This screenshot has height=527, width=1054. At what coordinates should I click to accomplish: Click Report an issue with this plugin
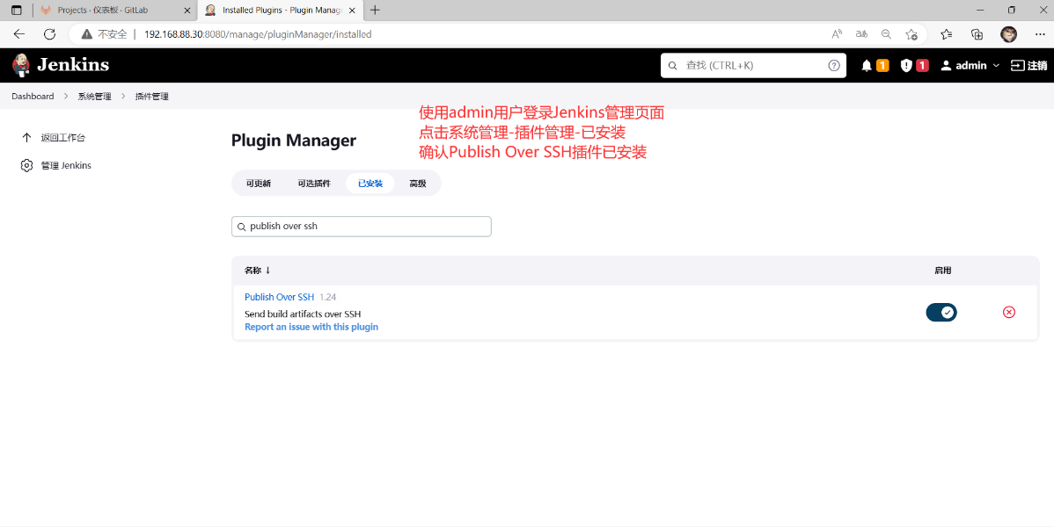311,327
